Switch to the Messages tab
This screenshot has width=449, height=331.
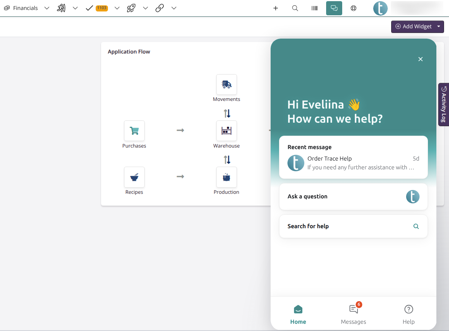pyautogui.click(x=353, y=314)
